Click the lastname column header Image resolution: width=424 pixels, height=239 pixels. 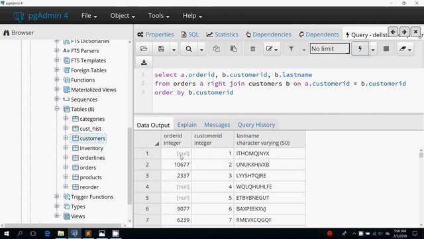pos(270,139)
